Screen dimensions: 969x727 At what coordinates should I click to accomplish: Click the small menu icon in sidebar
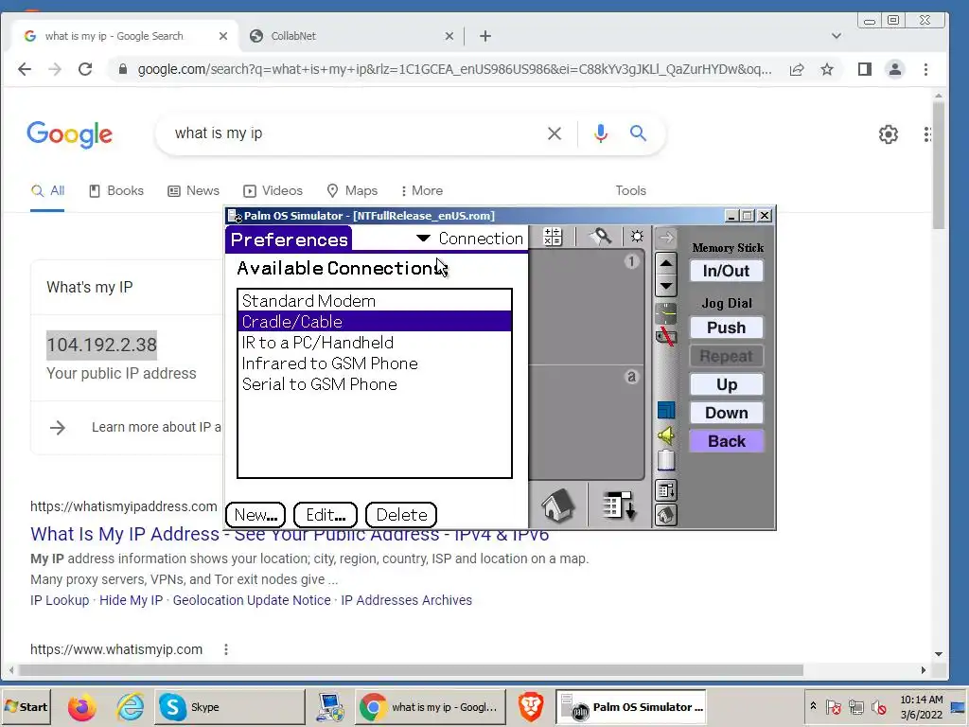pyautogui.click(x=666, y=491)
